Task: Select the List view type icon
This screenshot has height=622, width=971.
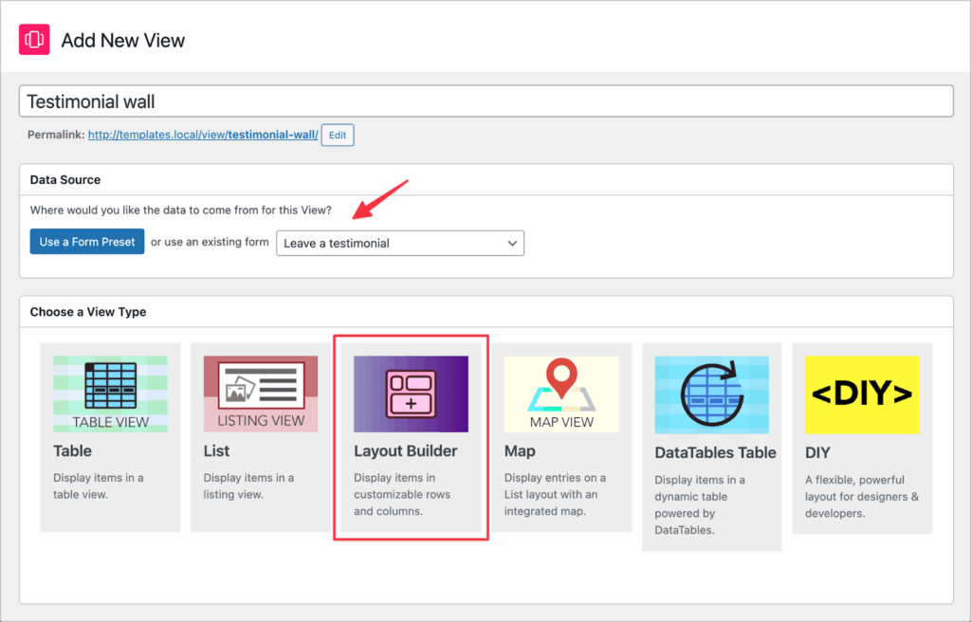Action: [260, 393]
